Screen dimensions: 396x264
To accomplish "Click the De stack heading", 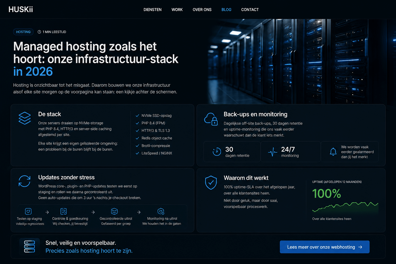I will (x=49, y=114).
